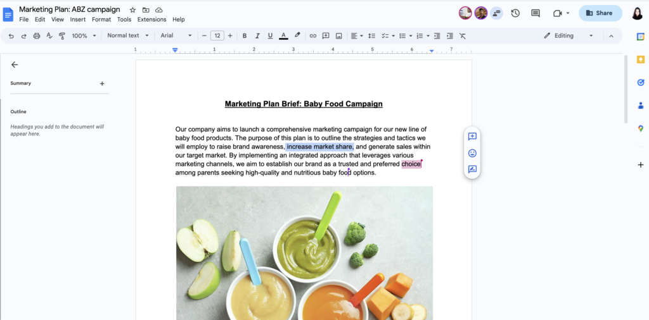
Task: Get add-ons with side panel plus
Action: [640, 165]
